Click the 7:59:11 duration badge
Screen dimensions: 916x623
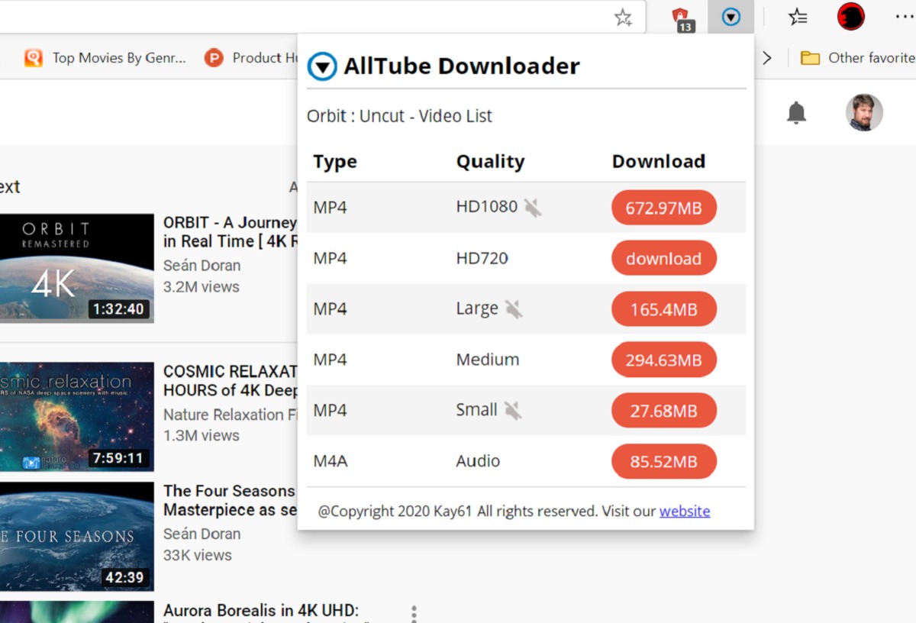(x=118, y=458)
